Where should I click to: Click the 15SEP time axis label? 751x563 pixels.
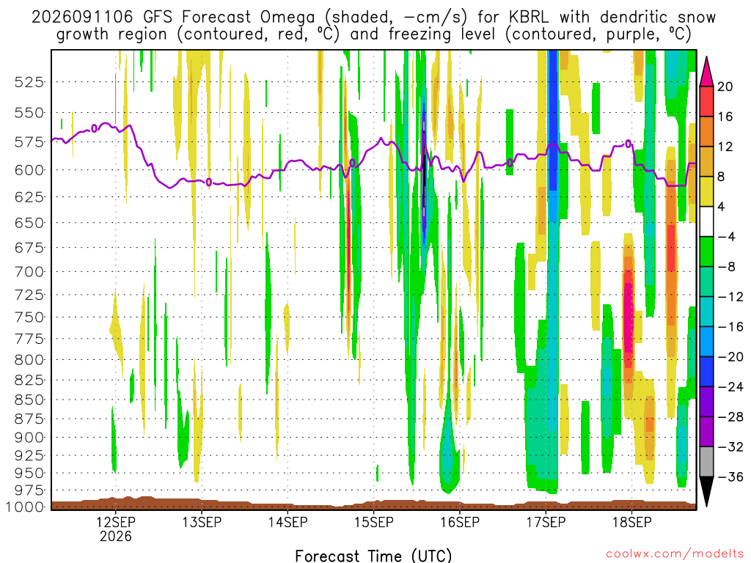(x=373, y=522)
